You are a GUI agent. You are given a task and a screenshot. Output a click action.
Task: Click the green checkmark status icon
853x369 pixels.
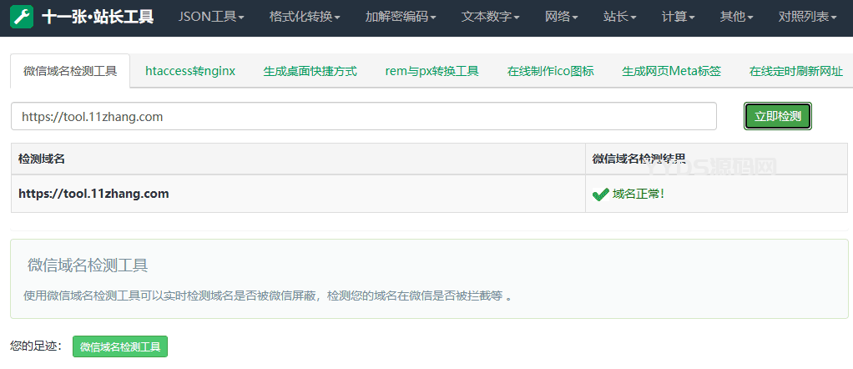tap(600, 195)
